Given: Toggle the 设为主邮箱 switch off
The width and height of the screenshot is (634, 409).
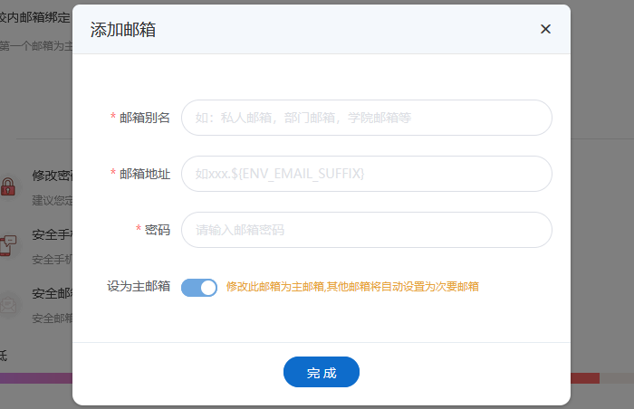Looking at the screenshot, I should pos(199,288).
